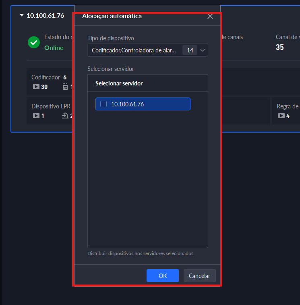Click the green Online status check icon
Viewport: 300px width, 305px height.
(34, 42)
